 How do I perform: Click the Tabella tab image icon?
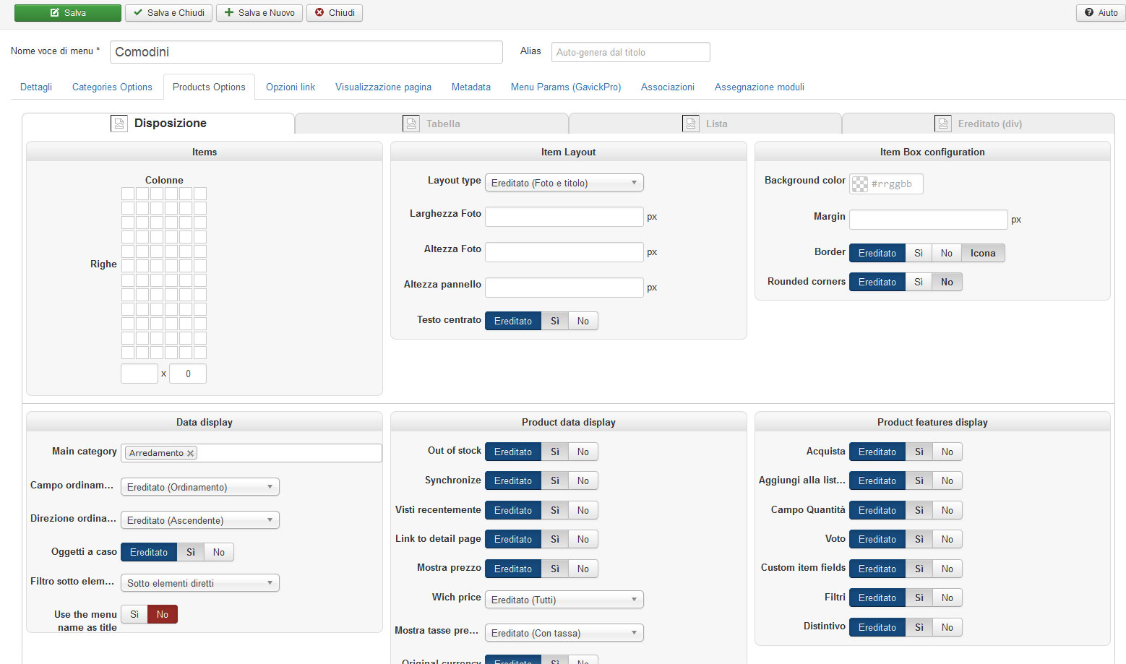pos(411,124)
